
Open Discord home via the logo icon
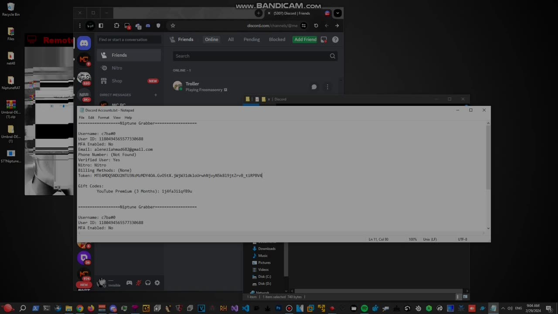[x=84, y=43]
